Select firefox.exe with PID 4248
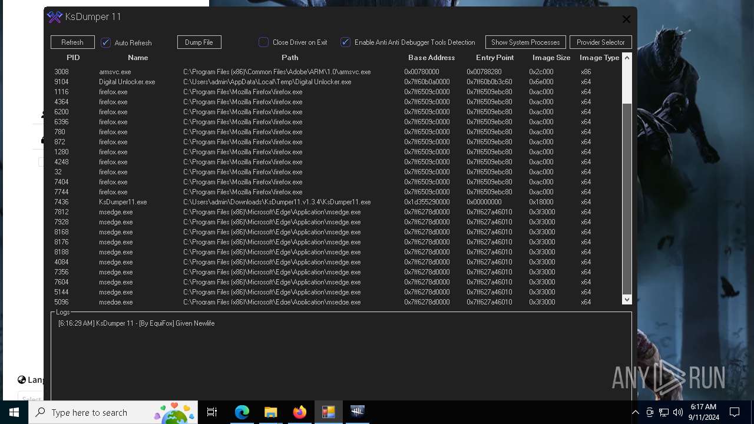This screenshot has height=424, width=754. [x=336, y=162]
